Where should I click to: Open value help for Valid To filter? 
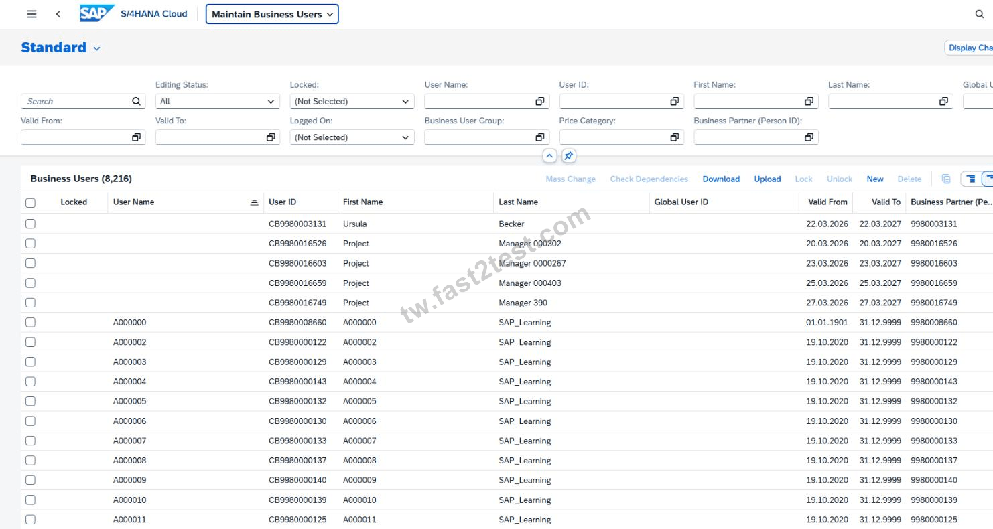pyautogui.click(x=271, y=137)
